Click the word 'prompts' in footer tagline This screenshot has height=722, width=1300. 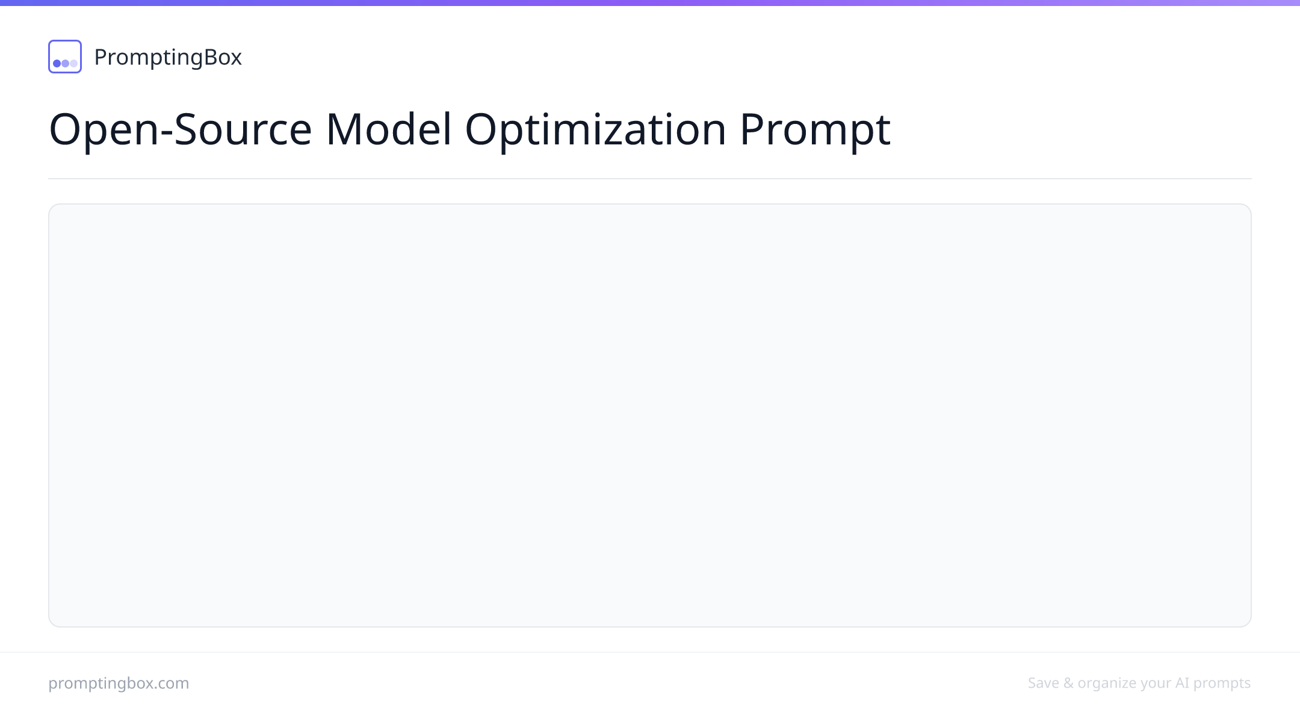pyautogui.click(x=1222, y=683)
